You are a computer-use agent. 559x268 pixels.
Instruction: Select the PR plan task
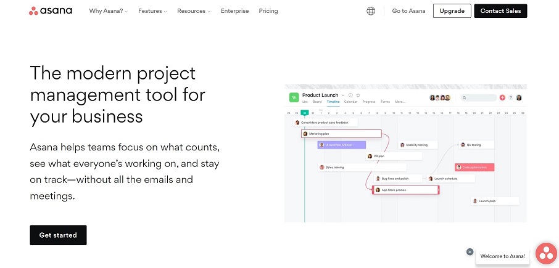coord(394,156)
